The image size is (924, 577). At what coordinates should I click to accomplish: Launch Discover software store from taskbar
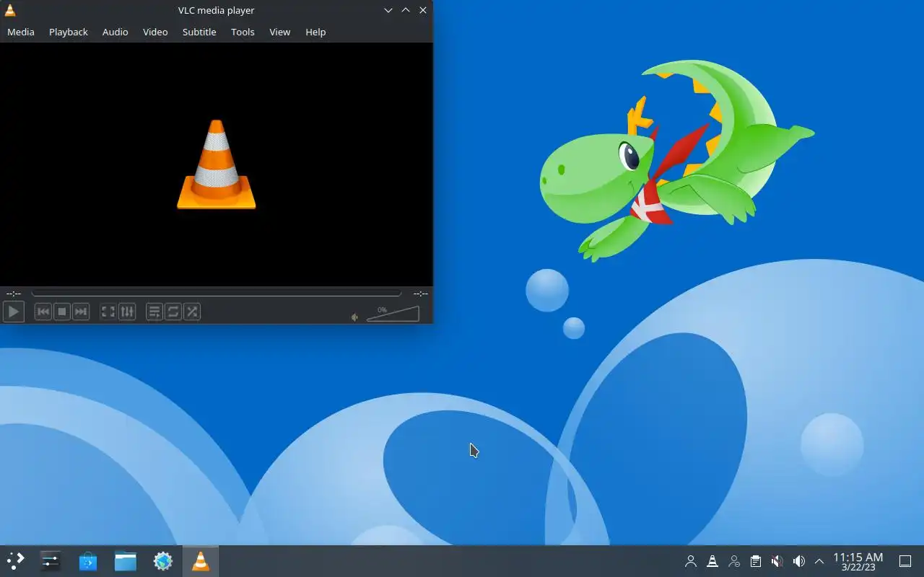pyautogui.click(x=88, y=561)
